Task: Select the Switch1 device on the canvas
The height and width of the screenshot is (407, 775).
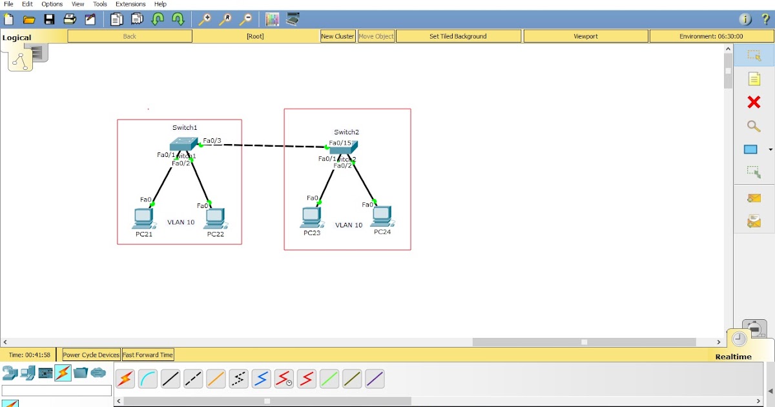Action: click(x=185, y=144)
